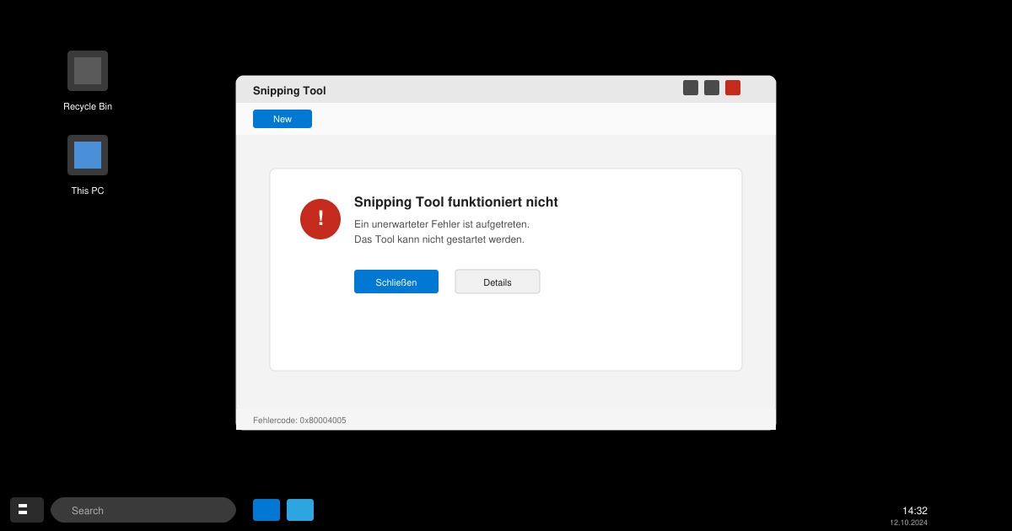This screenshot has width=1012, height=531.
Task: Maximize the Snipping Tool window
Action: point(712,88)
